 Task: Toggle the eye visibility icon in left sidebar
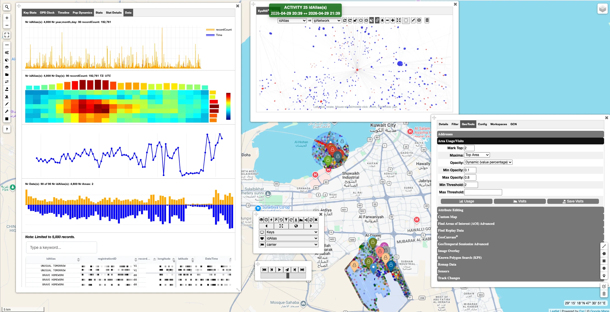(7, 67)
